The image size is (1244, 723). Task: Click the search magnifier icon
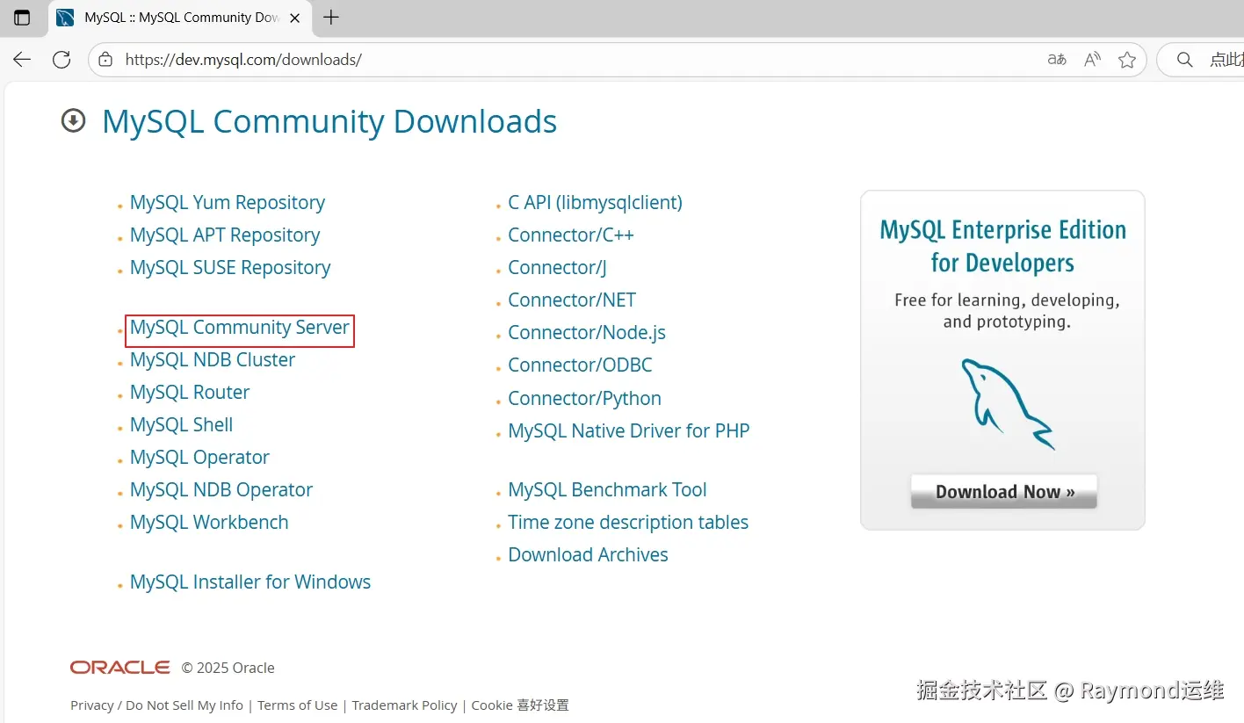(1184, 60)
